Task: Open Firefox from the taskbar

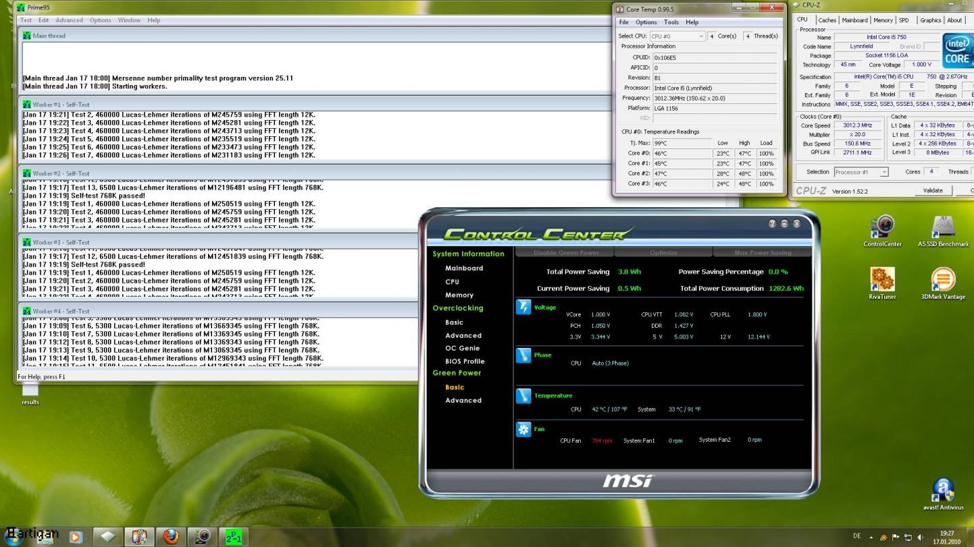Action: point(171,537)
